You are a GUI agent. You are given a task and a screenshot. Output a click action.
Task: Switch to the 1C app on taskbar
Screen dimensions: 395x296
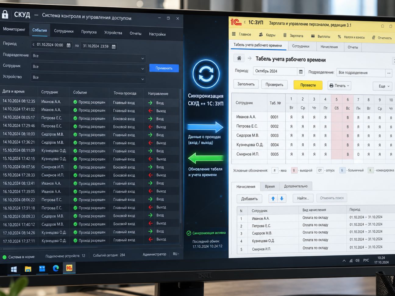[x=69, y=268]
